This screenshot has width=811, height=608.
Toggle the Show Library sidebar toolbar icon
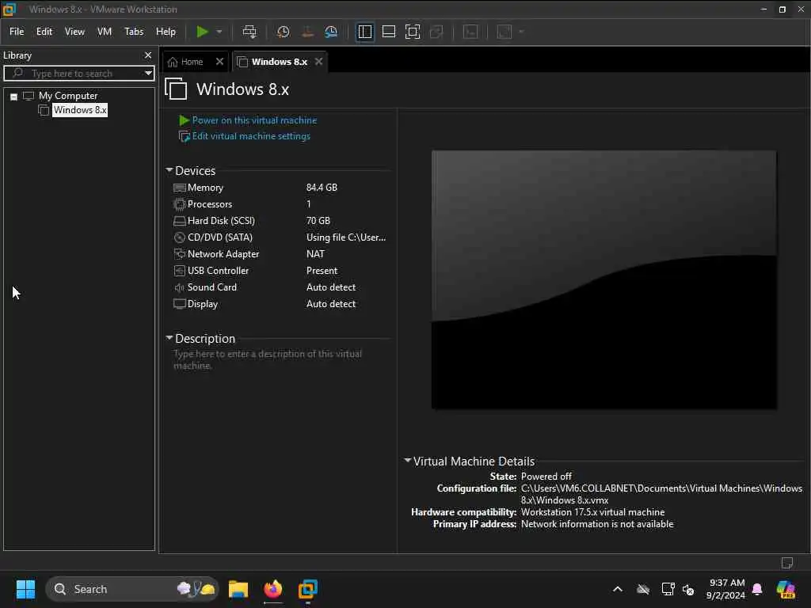[x=364, y=32]
